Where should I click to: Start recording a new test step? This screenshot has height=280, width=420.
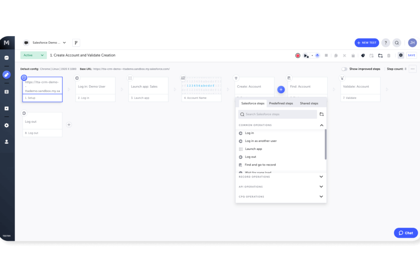point(297,55)
